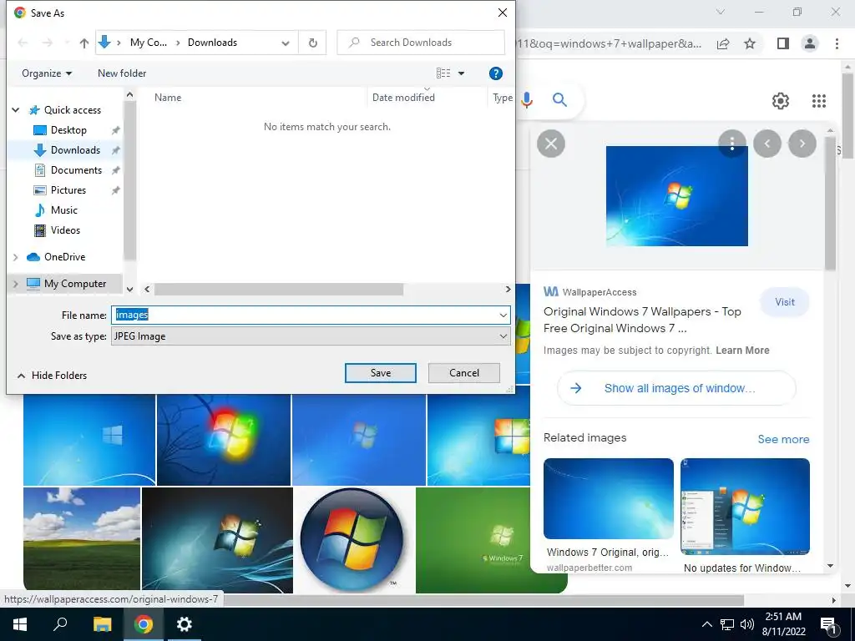The height and width of the screenshot is (641, 855).
Task: Go to next image in preview
Action: coord(802,144)
